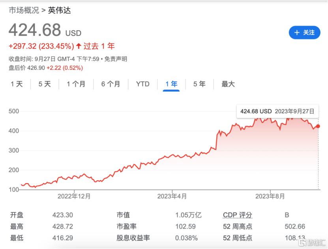The width and height of the screenshot is (328, 249).
Task: Click the 424.68 price heading
Action: click(35, 30)
